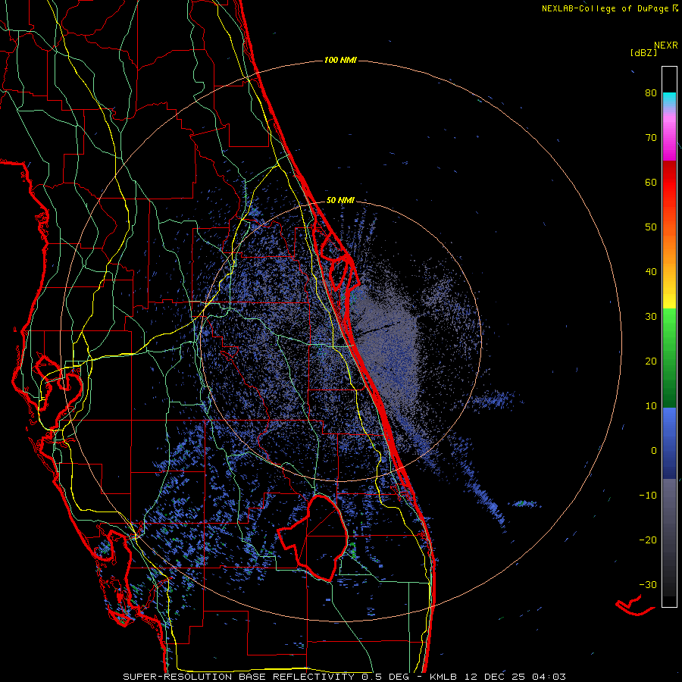
Task: Click the 04:03 timestamp text
Action: point(549,677)
